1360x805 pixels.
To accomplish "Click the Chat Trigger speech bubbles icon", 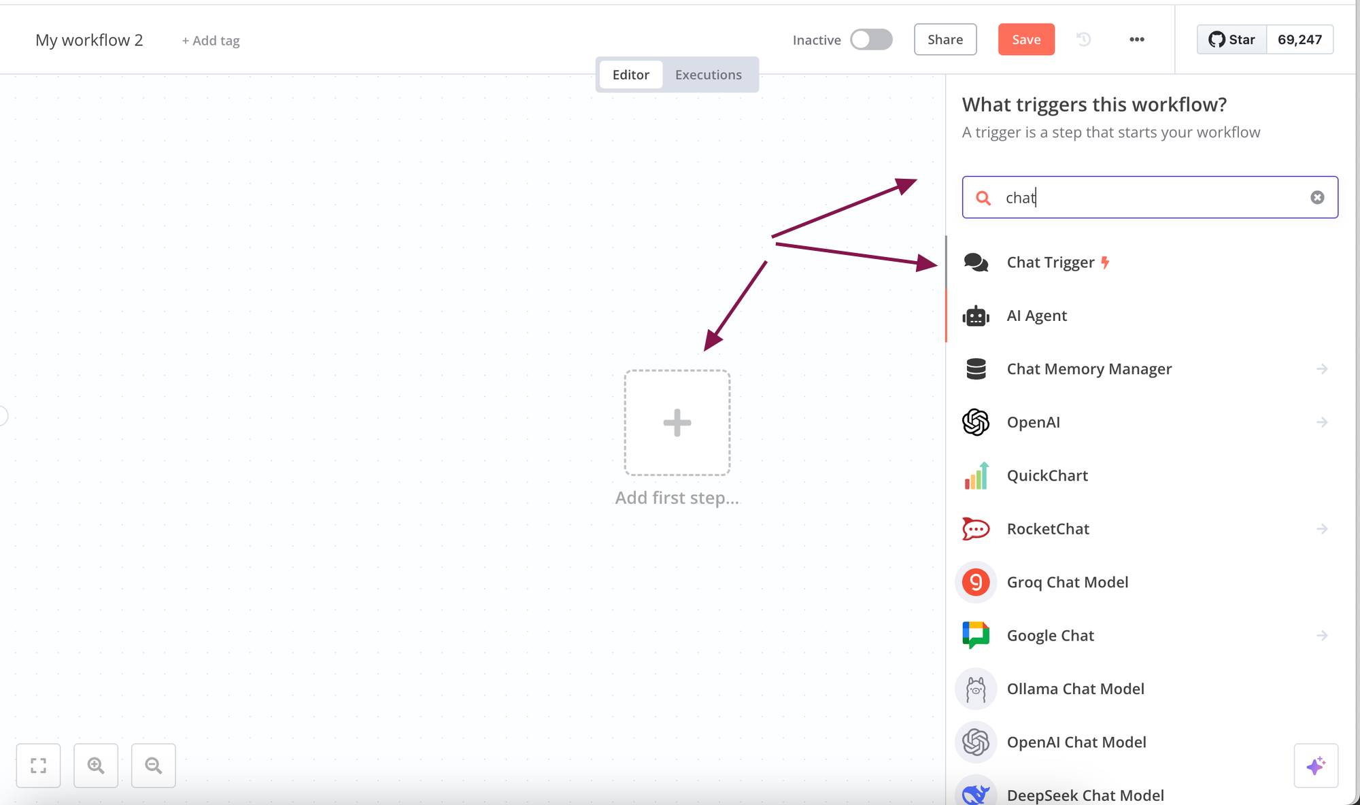I will pos(976,262).
